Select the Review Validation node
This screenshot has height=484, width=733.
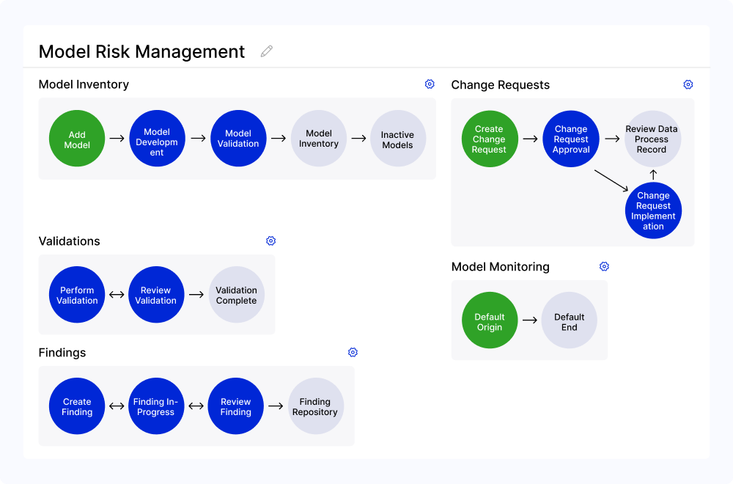point(156,295)
